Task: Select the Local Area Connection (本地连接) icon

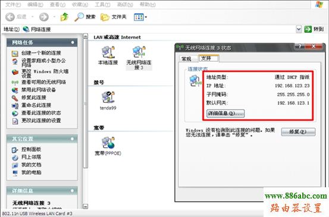Action: pyautogui.click(x=108, y=55)
